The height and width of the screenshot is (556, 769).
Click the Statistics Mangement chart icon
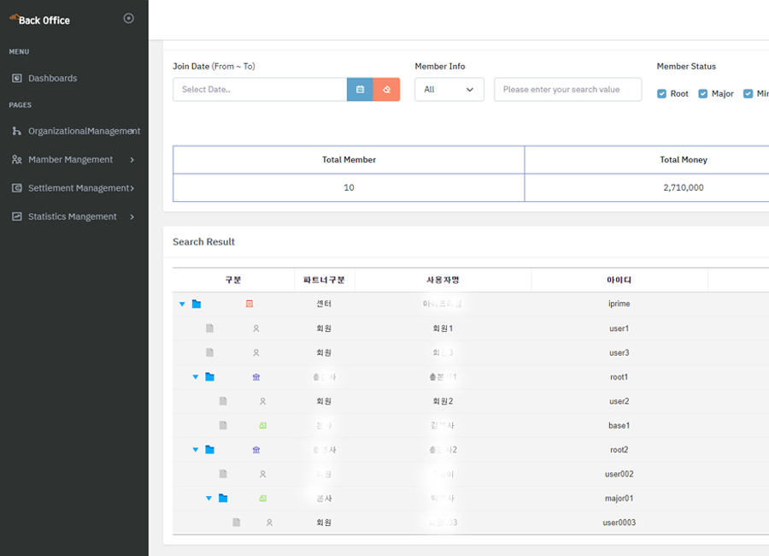(x=17, y=216)
